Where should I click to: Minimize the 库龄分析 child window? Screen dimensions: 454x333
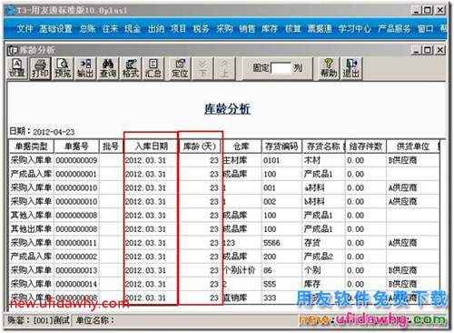pos(417,50)
